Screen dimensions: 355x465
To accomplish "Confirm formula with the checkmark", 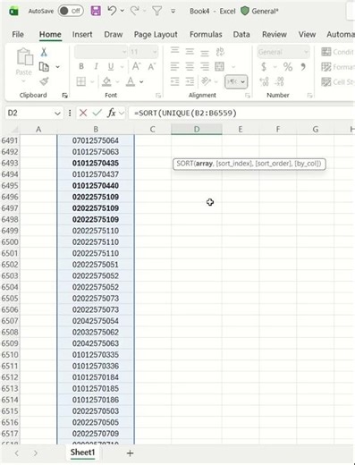I will pyautogui.click(x=97, y=113).
